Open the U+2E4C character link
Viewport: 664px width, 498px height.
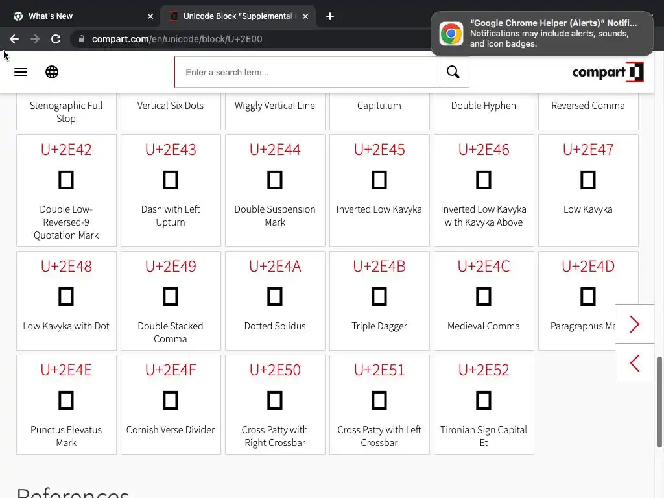tap(484, 267)
